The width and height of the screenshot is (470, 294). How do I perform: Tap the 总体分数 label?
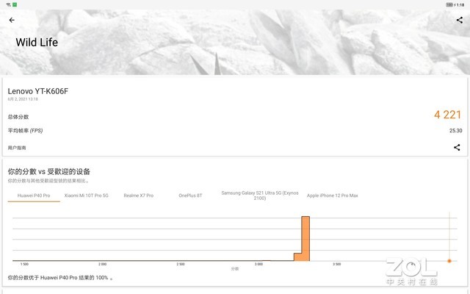[18, 117]
